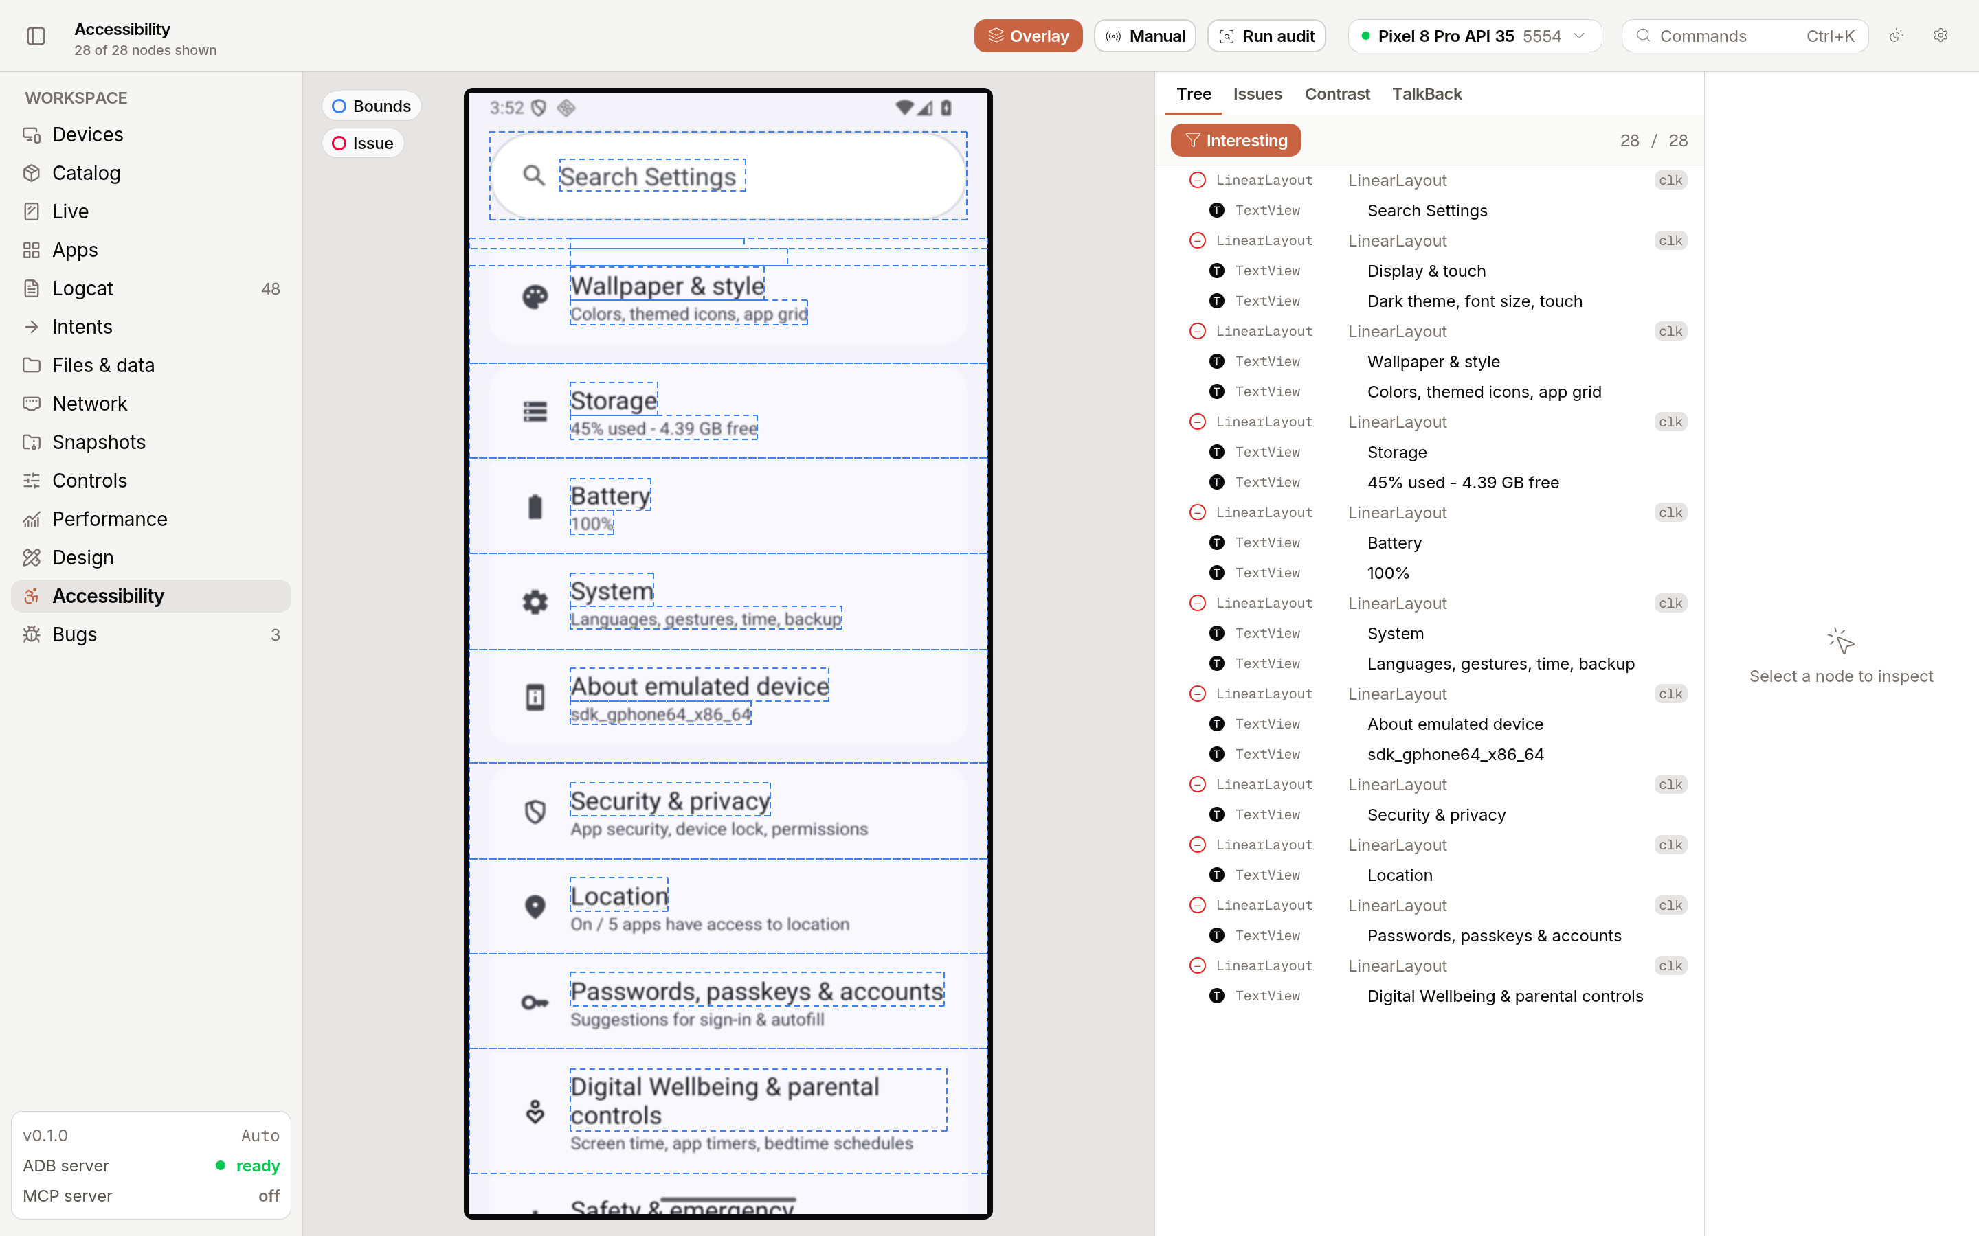Open the Performance section

point(151,518)
